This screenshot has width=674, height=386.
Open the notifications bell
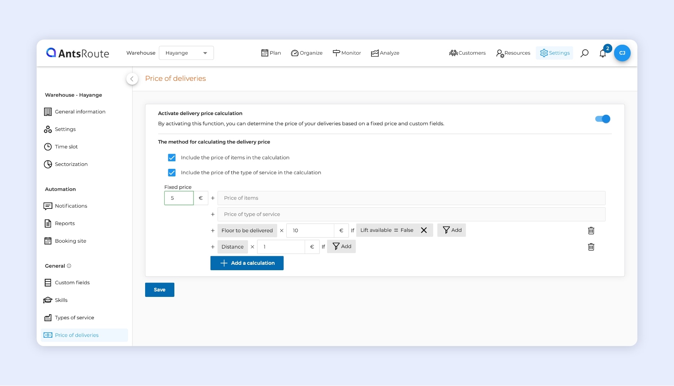(x=603, y=53)
